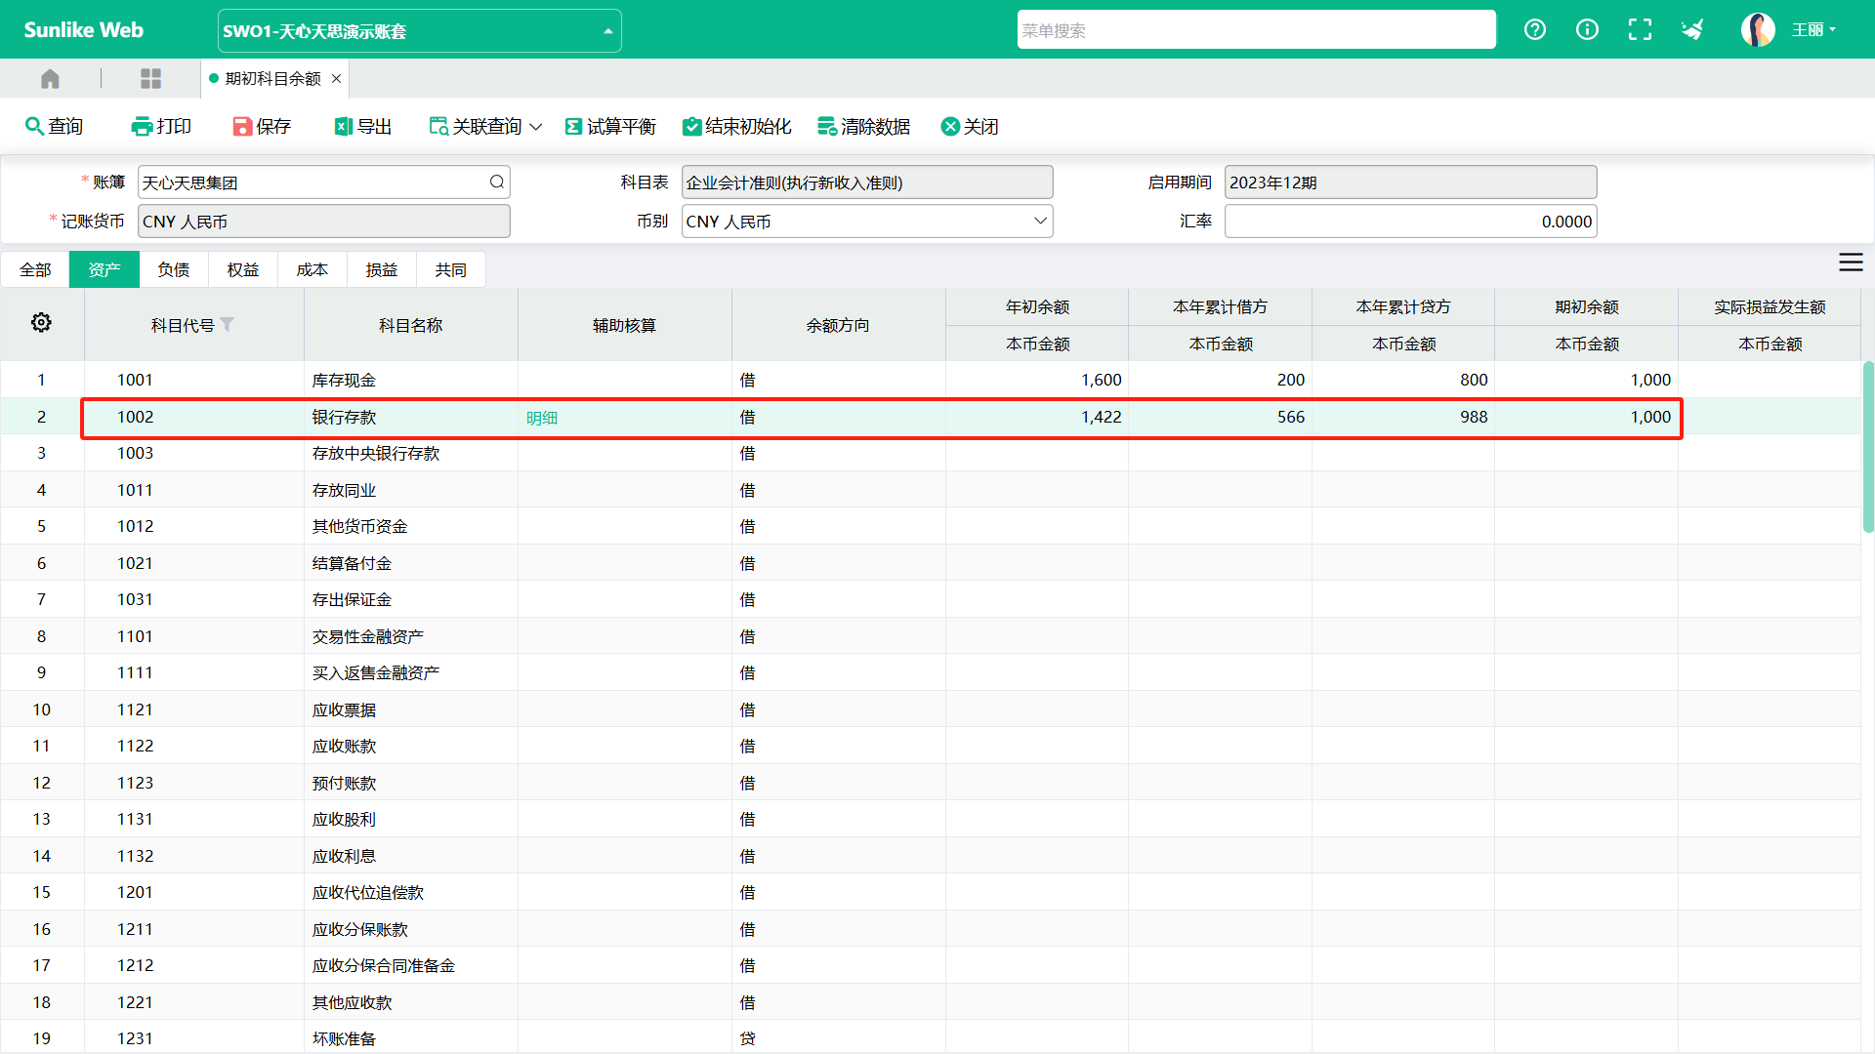The image size is (1875, 1054).
Task: Open the hamburger menu above the table
Action: pos(1851,263)
